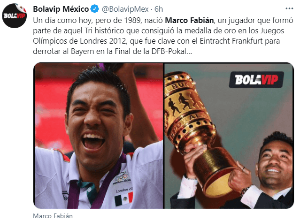The height and width of the screenshot is (221, 300).
Task: Open the tweet's three-dot more menu
Action: pos(289,8)
